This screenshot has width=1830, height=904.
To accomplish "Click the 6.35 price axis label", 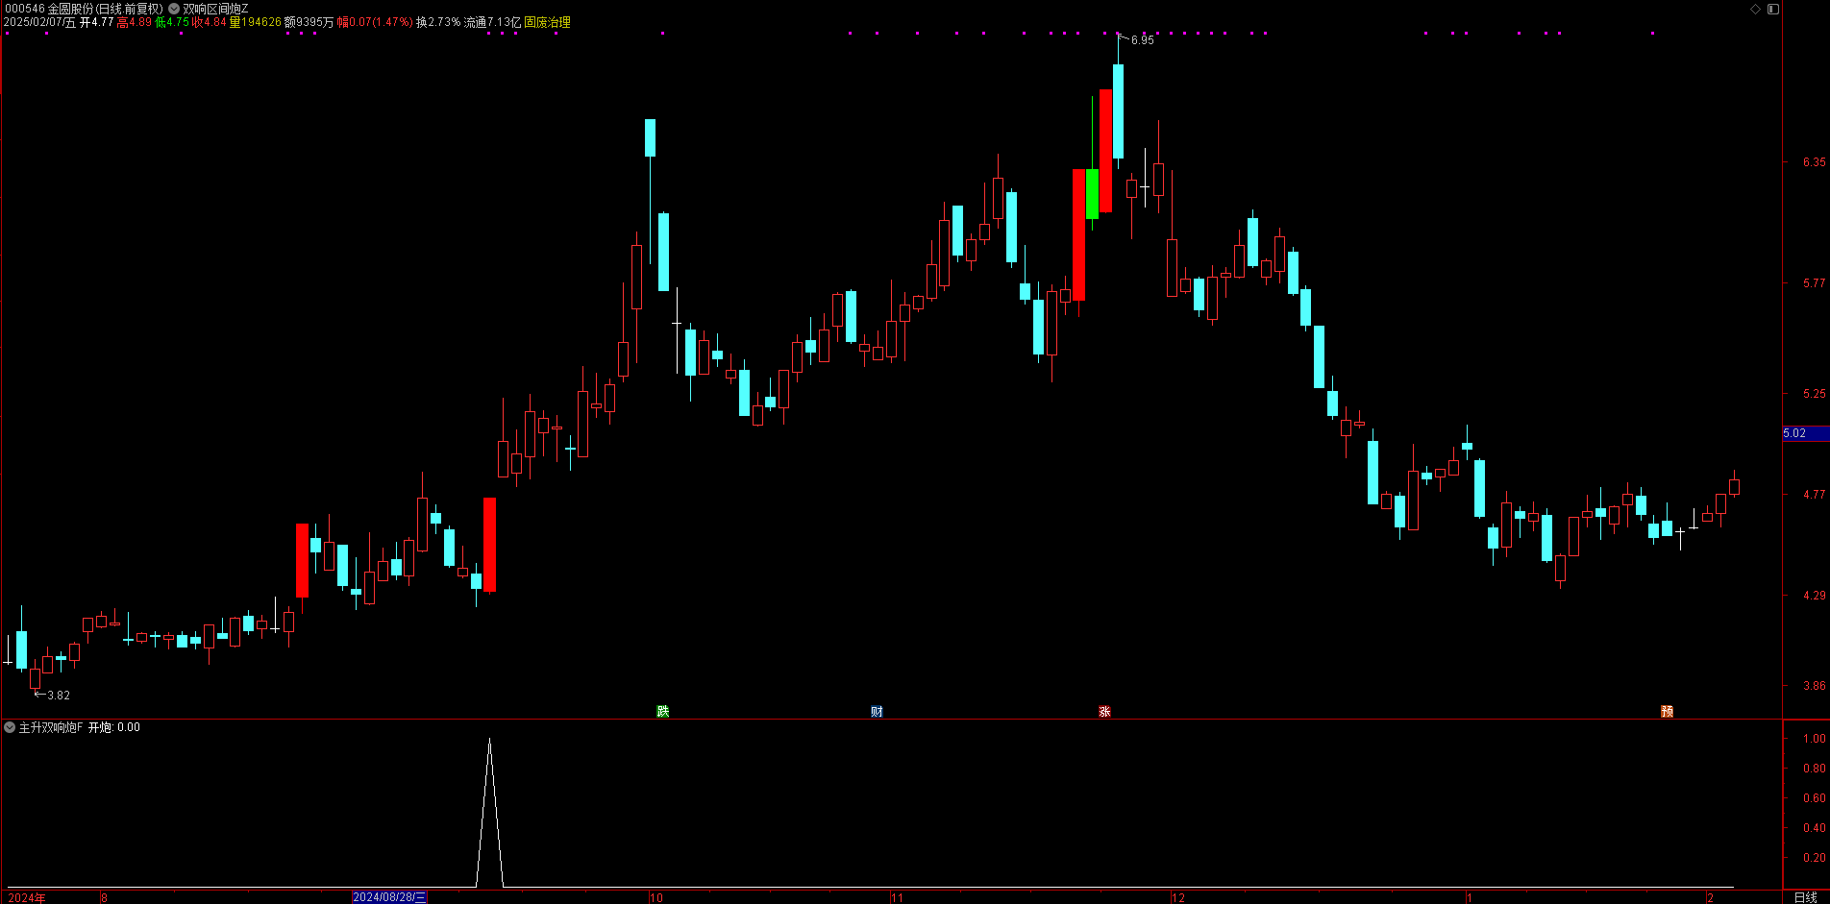I will point(1814,162).
